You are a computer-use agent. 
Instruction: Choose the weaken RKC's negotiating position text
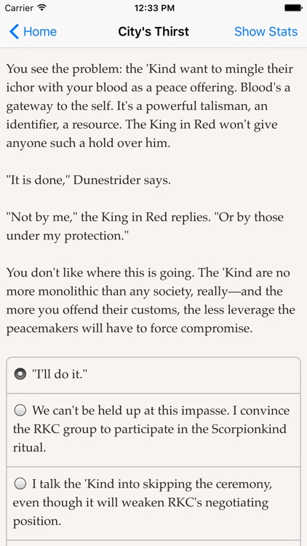[x=143, y=502]
